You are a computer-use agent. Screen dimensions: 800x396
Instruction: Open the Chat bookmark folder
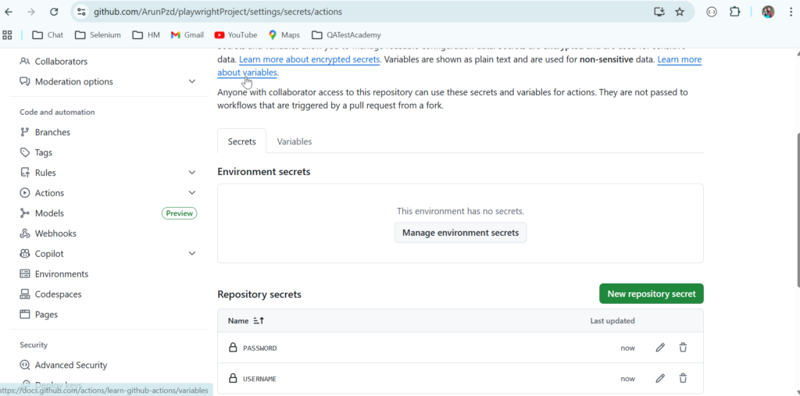click(48, 35)
